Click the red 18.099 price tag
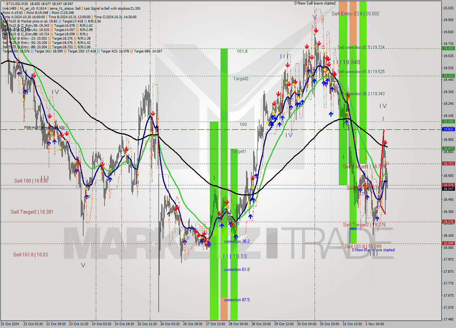The height and width of the screenshot is (328, 456). 448,243
